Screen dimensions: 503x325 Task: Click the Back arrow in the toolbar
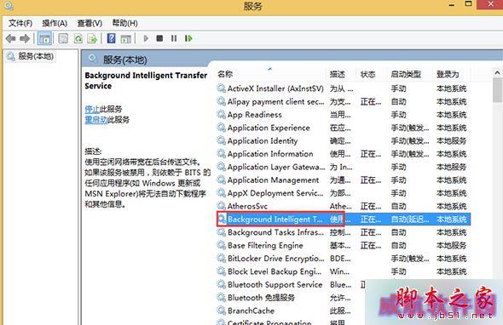(10, 39)
